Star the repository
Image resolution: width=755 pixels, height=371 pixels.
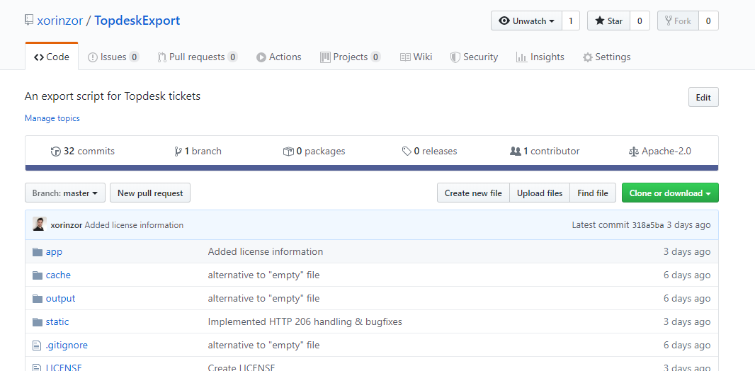608,21
